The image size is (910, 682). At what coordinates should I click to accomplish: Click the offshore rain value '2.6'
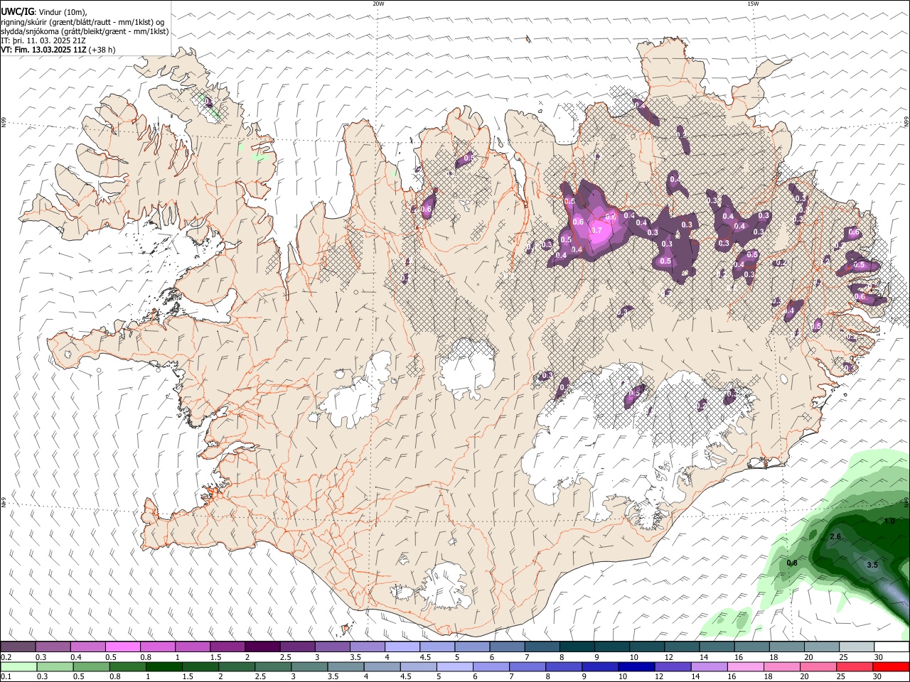click(835, 536)
